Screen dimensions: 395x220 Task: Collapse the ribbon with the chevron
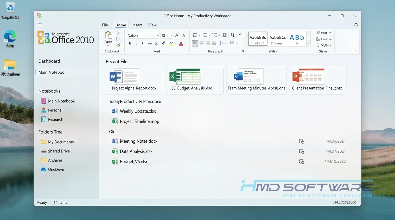coord(355,50)
